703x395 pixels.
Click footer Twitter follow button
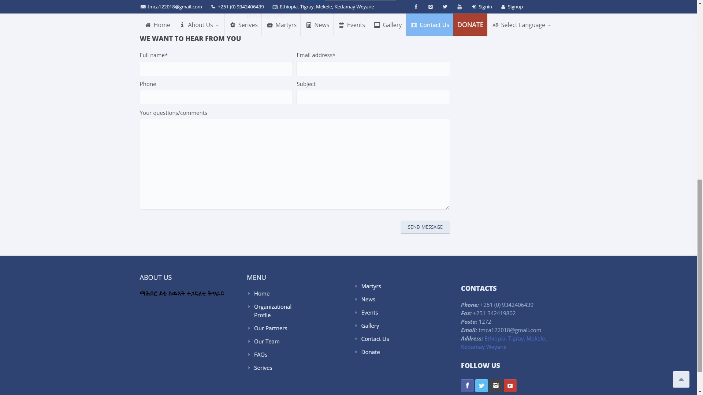click(x=481, y=385)
